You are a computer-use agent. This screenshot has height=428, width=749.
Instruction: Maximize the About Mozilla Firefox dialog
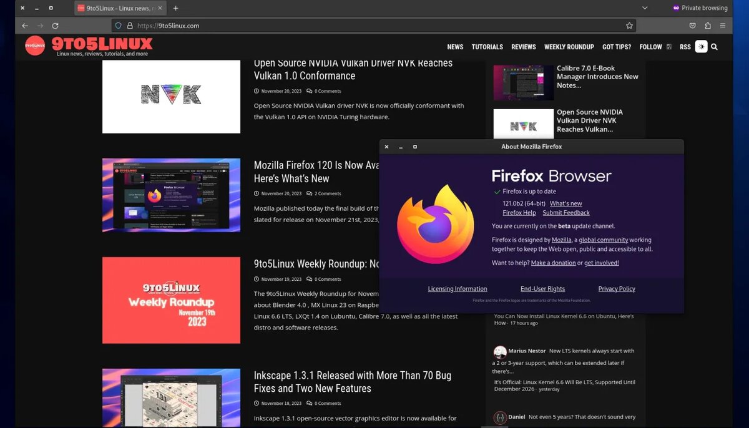point(415,147)
